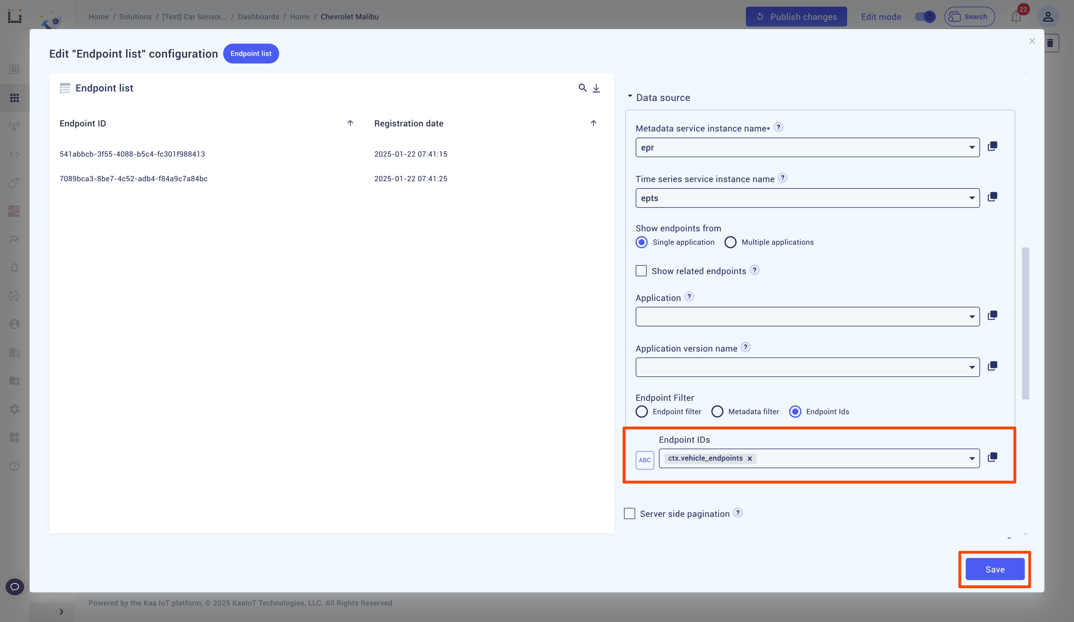
Task: Click the copy icon next to Time series service
Action: 993,196
